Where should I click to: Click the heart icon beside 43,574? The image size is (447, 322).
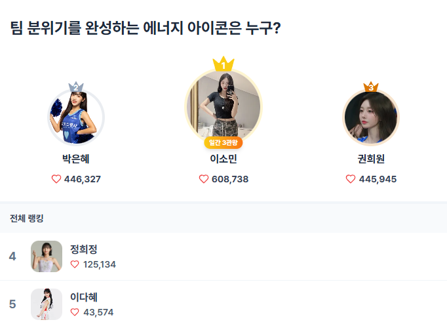click(75, 312)
